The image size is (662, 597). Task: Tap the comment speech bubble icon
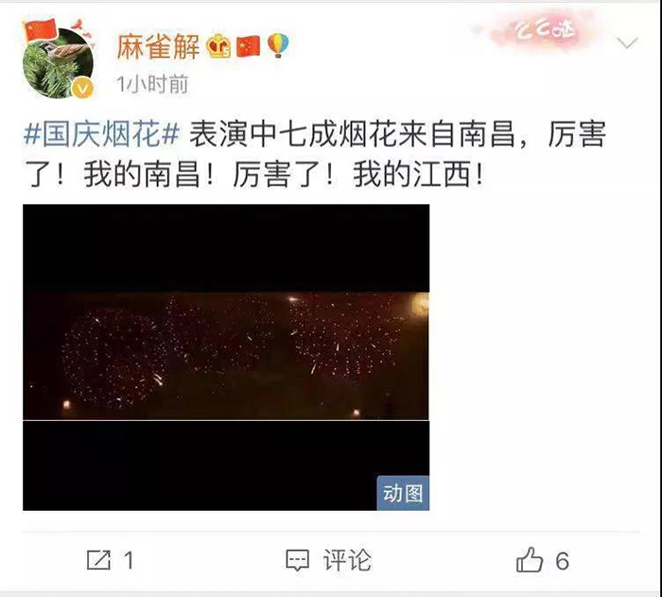[x=298, y=560]
